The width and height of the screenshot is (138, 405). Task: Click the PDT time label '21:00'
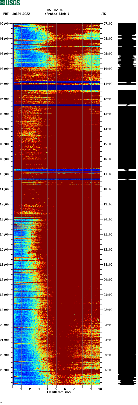pos(4,340)
